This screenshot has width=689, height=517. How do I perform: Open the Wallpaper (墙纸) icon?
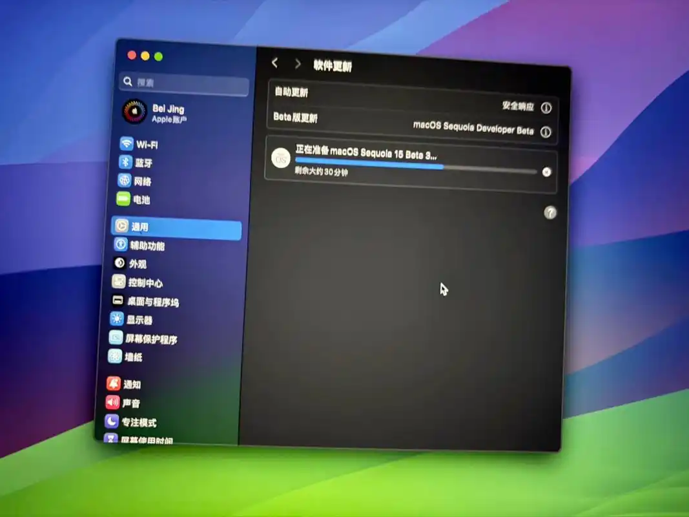coord(115,356)
